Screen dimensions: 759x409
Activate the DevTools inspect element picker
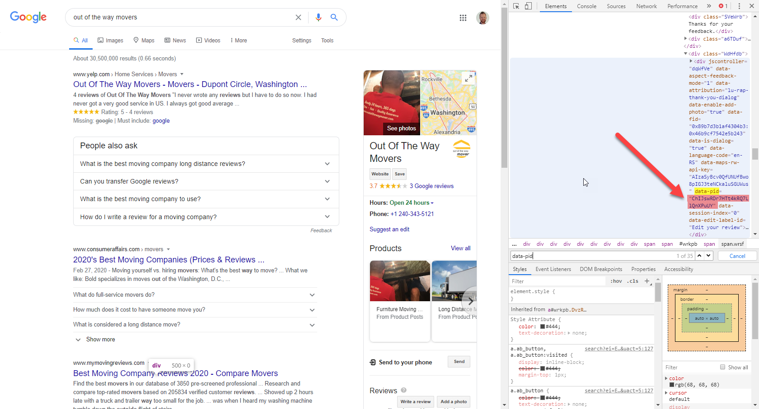(x=516, y=6)
